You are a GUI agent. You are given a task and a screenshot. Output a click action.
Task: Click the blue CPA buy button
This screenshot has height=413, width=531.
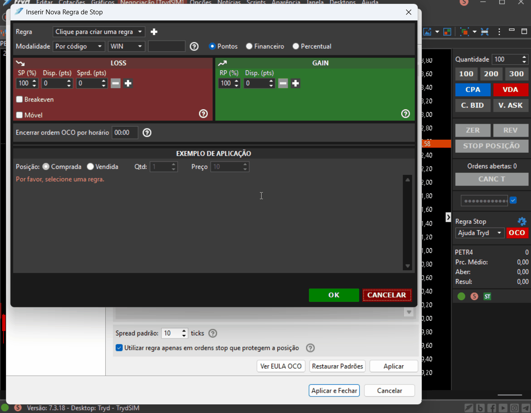[473, 89]
